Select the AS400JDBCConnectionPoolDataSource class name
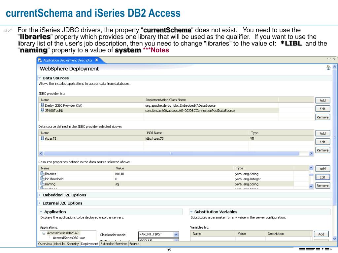The height and width of the screenshot is (253, 338). pyautogui.click(x=190, y=111)
